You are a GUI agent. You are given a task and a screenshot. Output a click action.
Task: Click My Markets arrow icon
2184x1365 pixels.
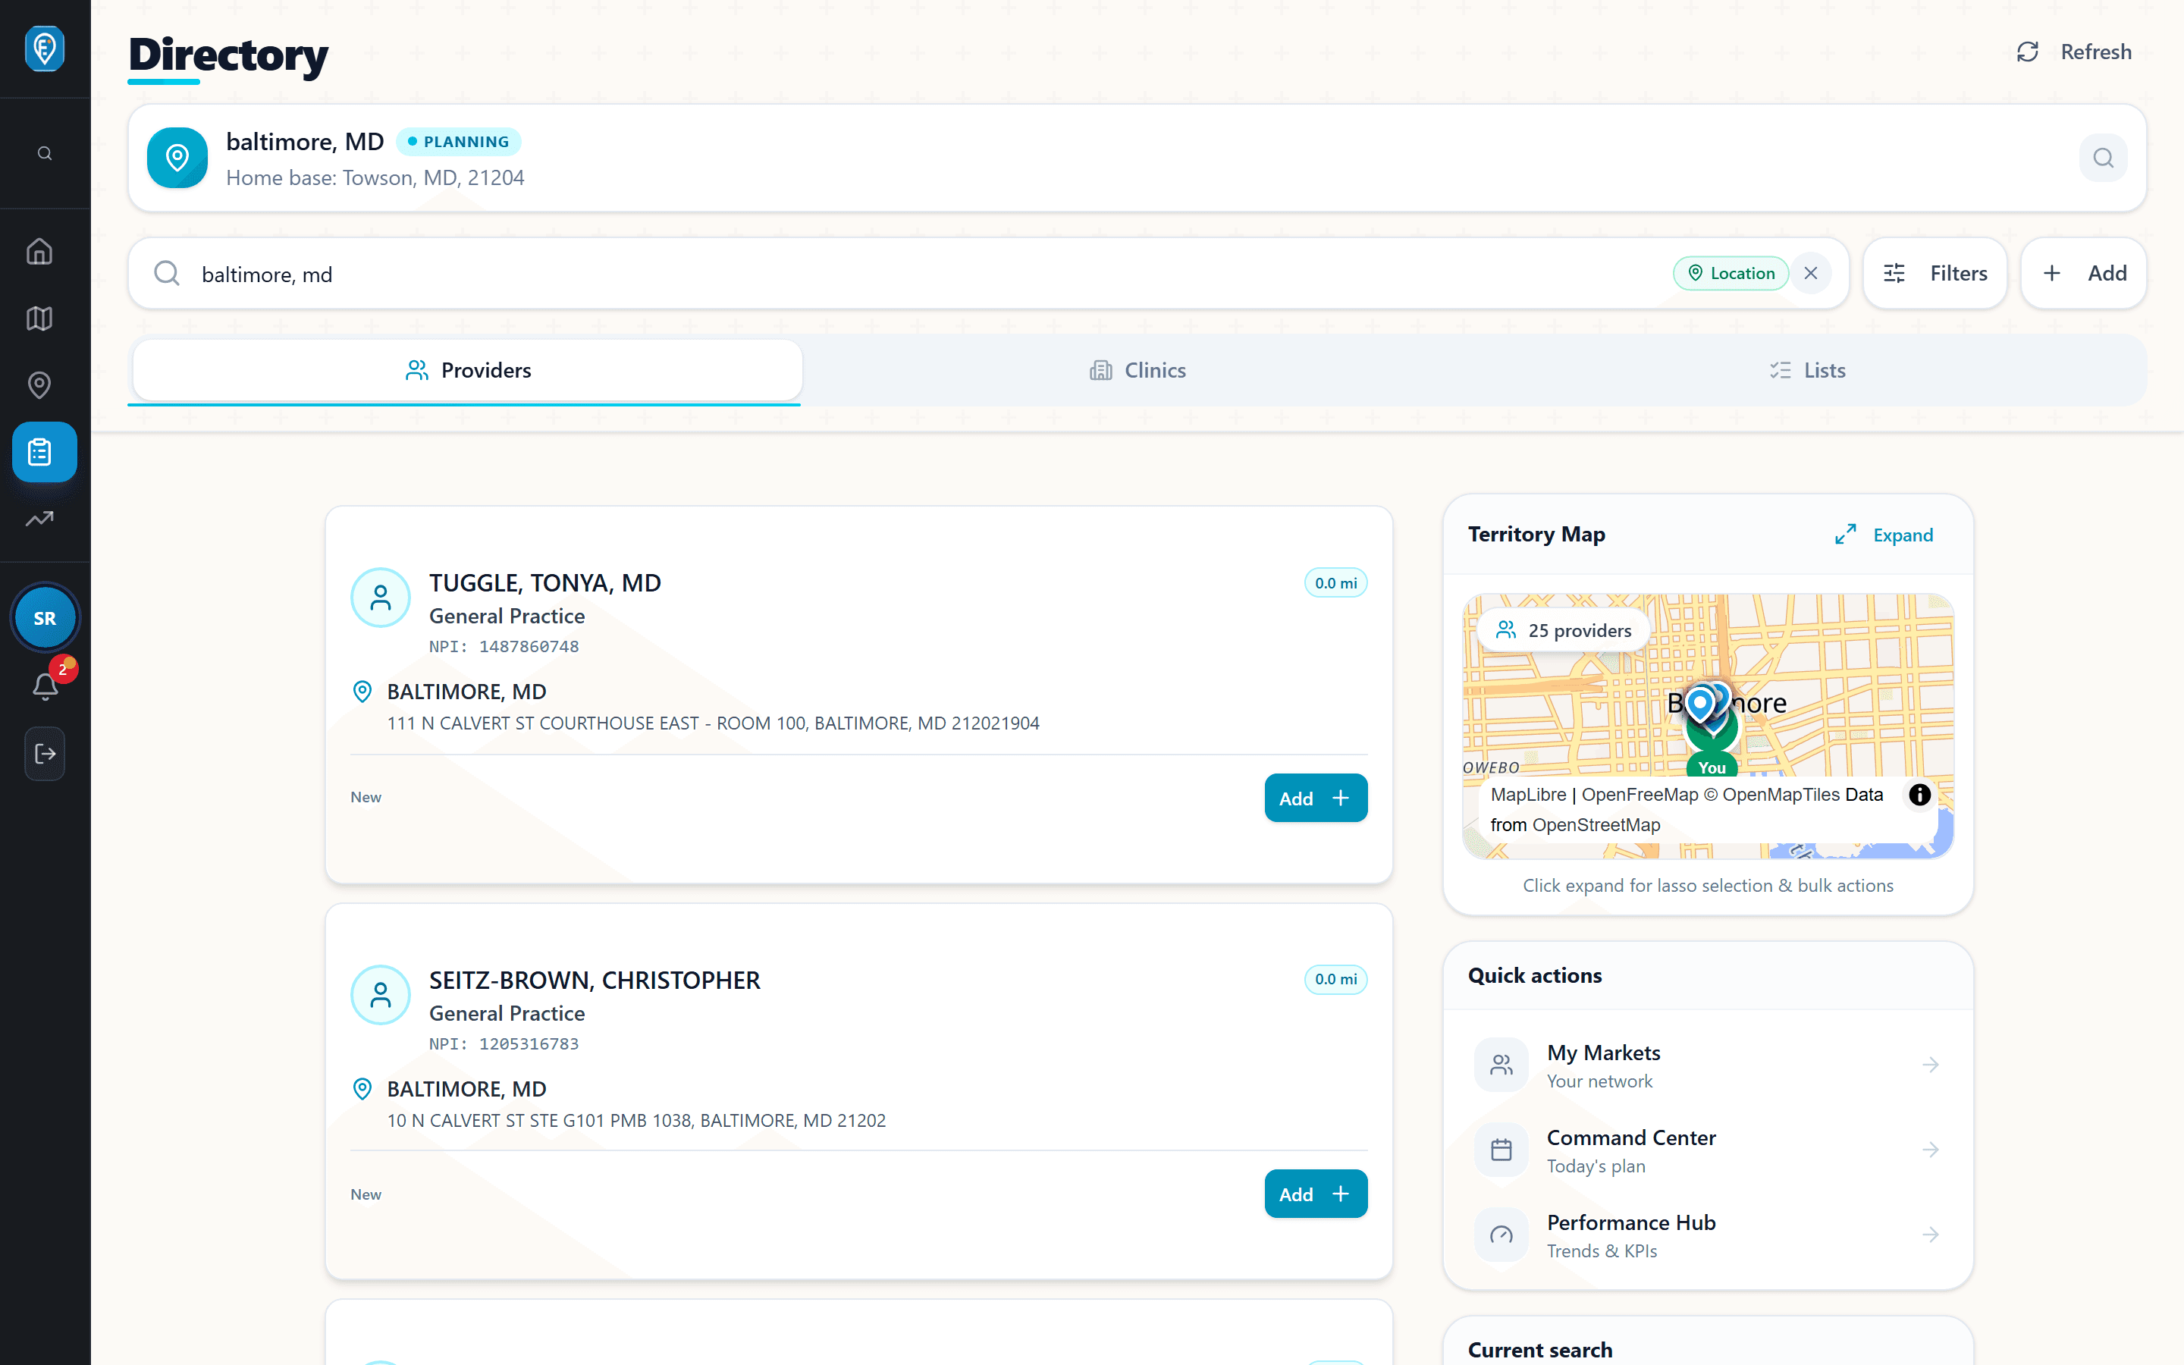pyautogui.click(x=1931, y=1065)
